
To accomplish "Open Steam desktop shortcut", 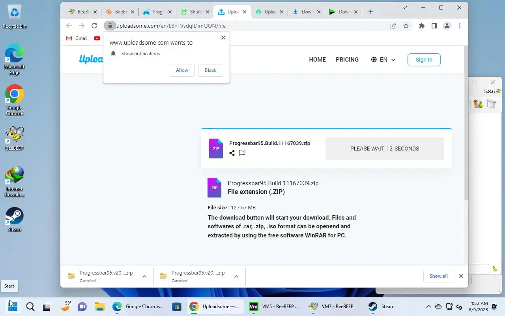I will coord(15,220).
